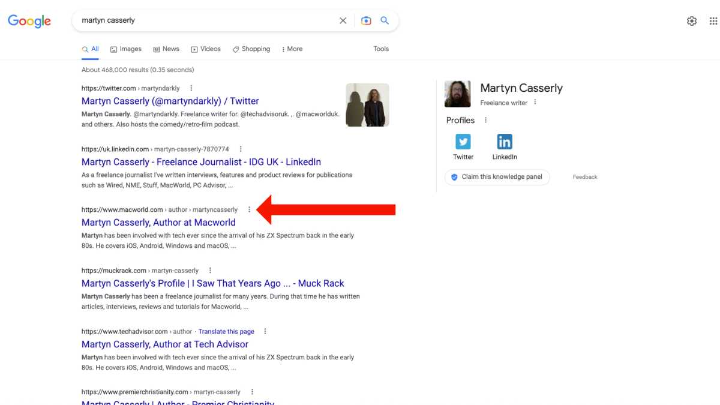Click the Martyn Casserly knowledge panel title
This screenshot has height=405, width=720.
pos(521,88)
